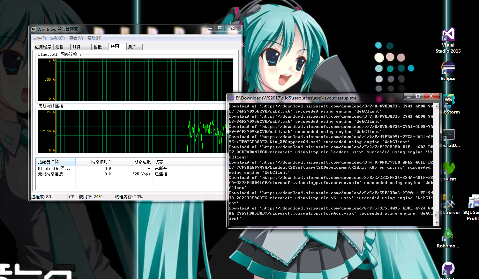
Task: Open the 查看(V) menu
Action: 76,38
